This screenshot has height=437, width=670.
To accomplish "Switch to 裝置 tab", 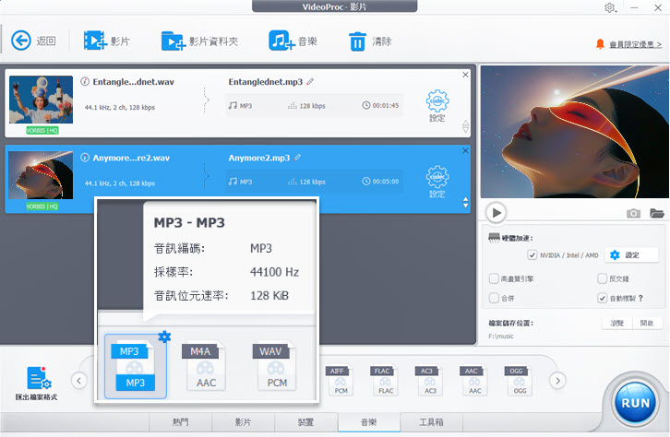I will pyautogui.click(x=305, y=422).
